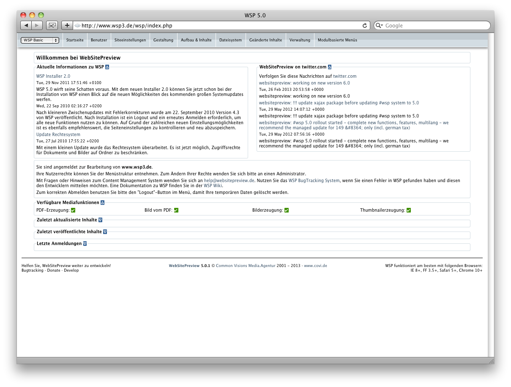This screenshot has width=511, height=387.
Task: Open the WSP Wiki link
Action: click(x=213, y=185)
